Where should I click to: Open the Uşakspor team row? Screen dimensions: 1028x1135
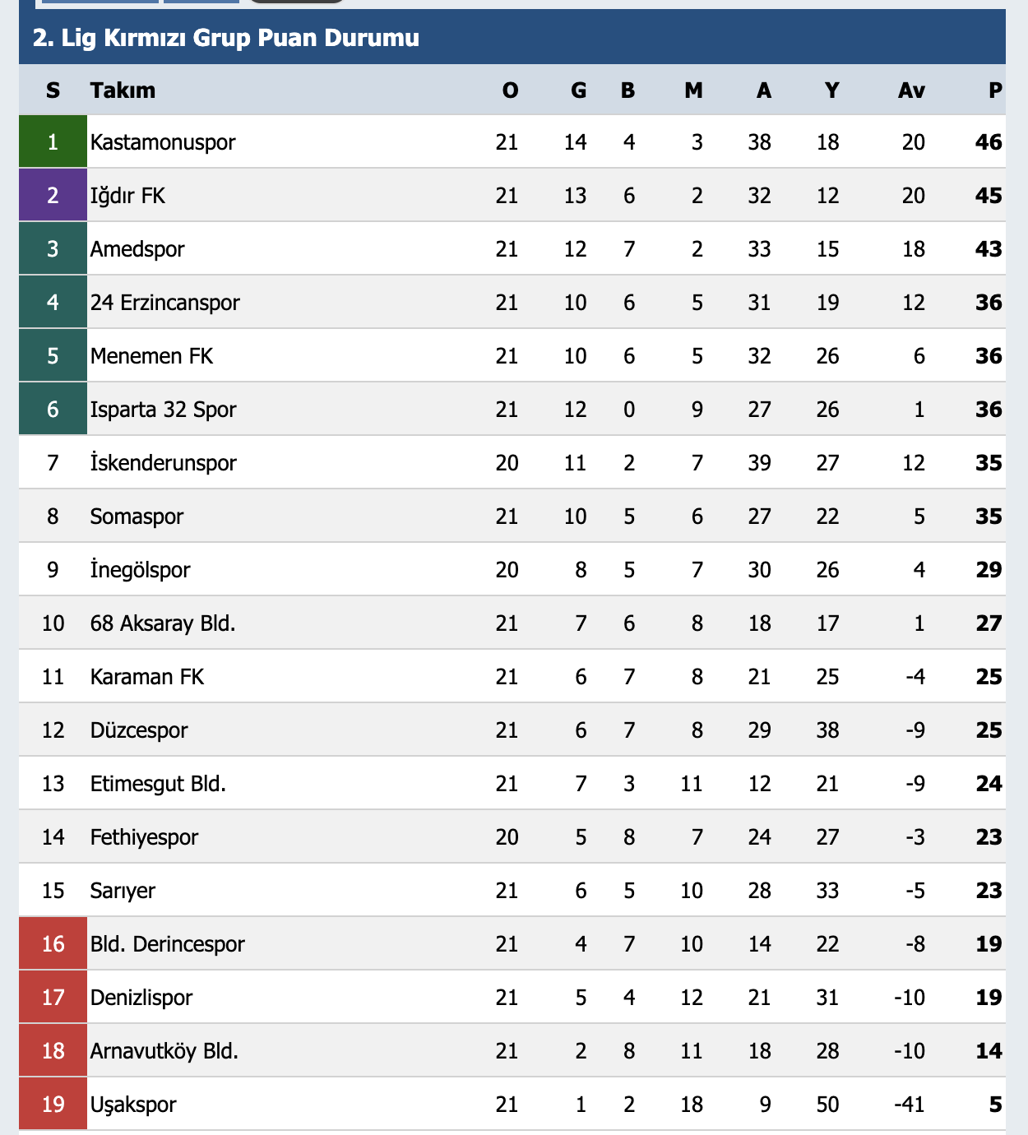[x=512, y=1104]
